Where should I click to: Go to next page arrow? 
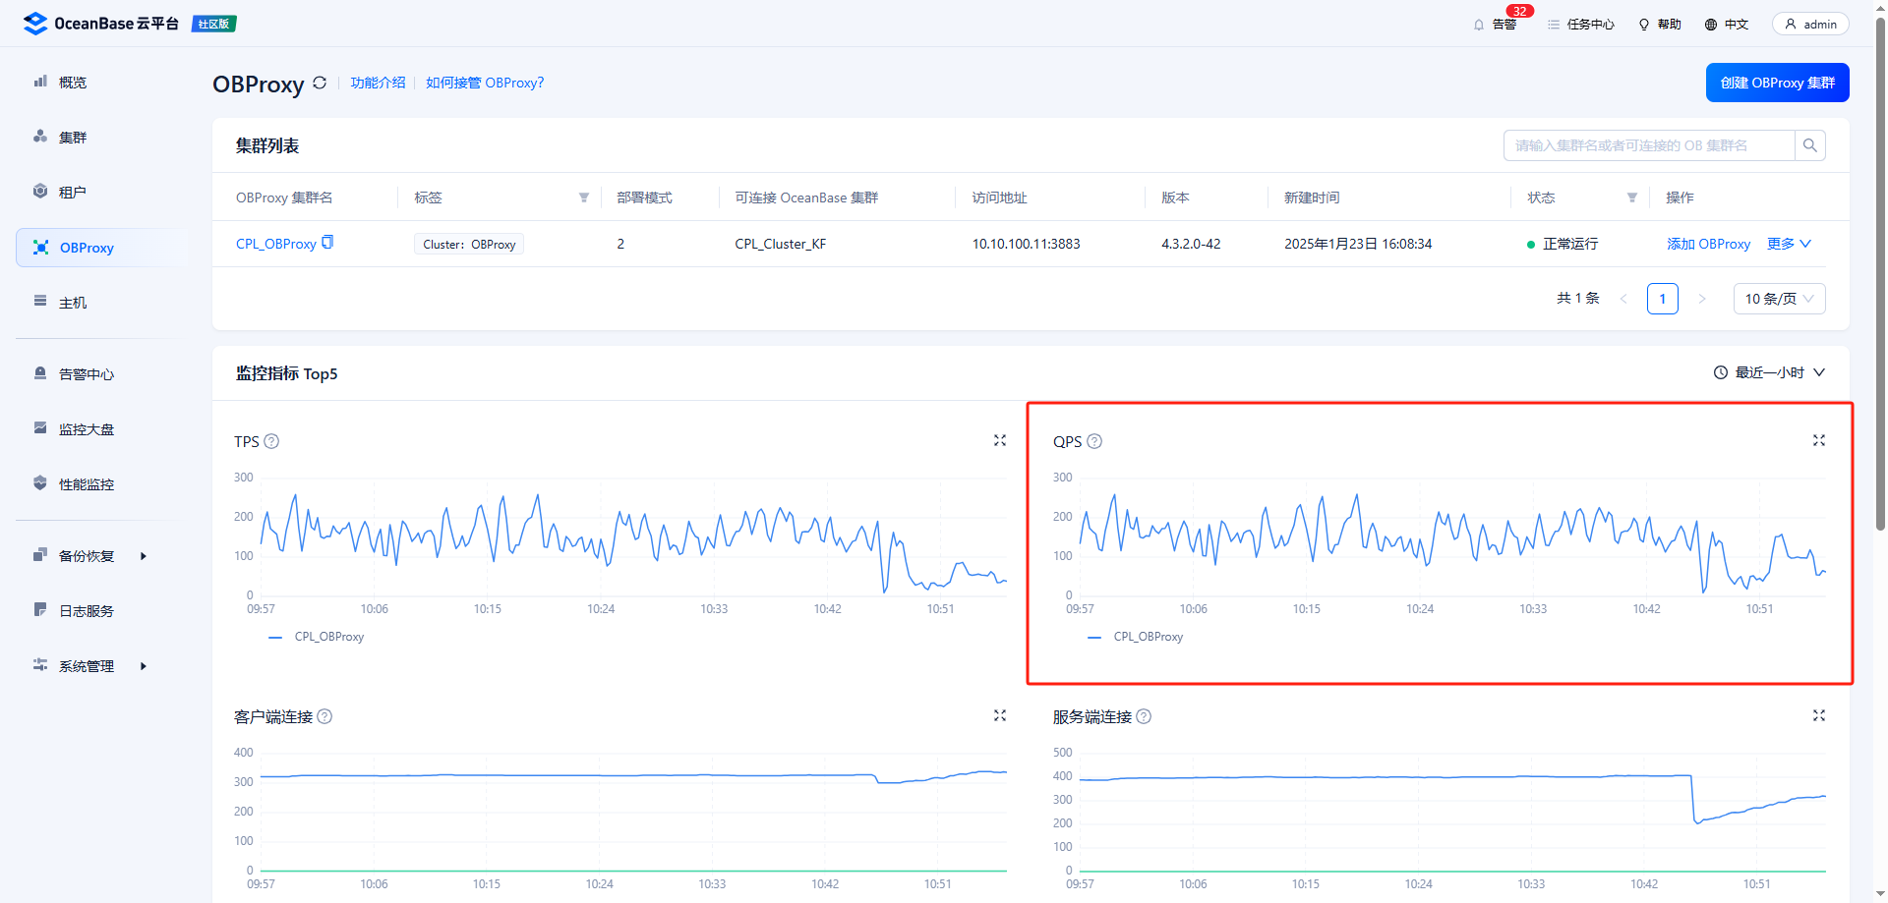click(1702, 299)
